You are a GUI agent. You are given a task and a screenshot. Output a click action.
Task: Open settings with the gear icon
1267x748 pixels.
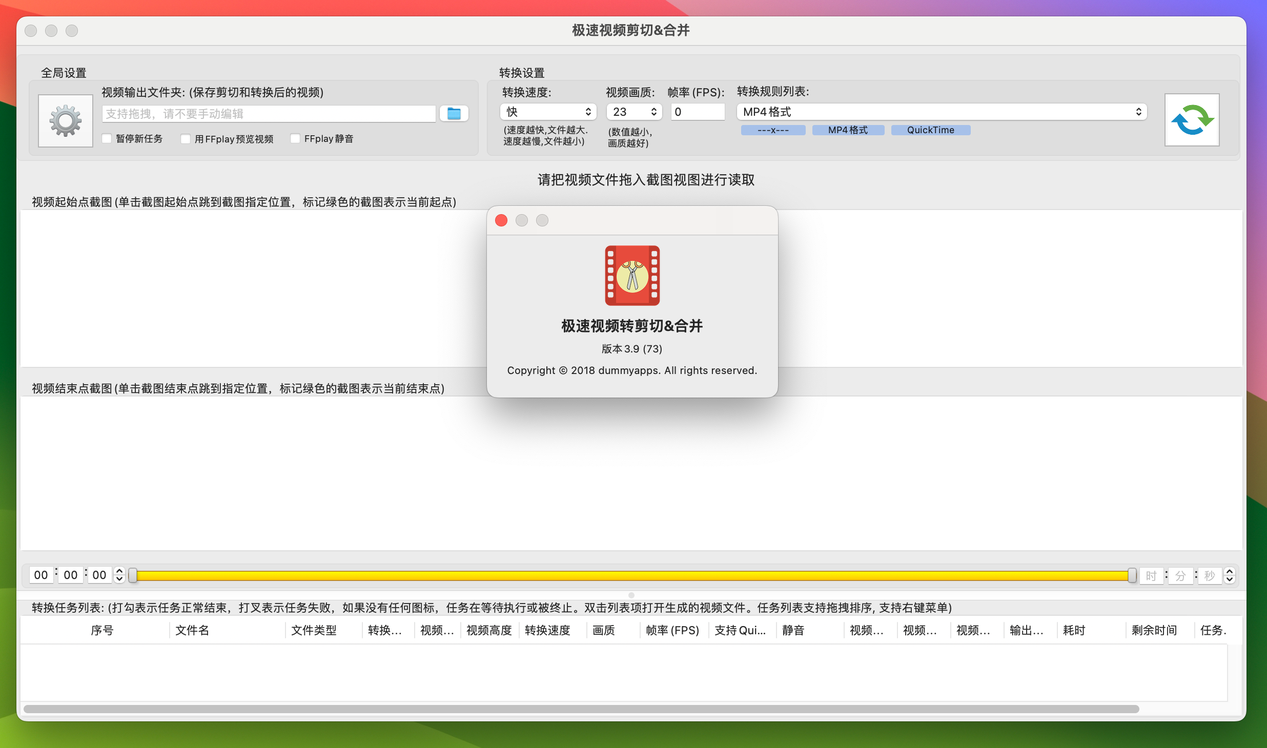[66, 120]
